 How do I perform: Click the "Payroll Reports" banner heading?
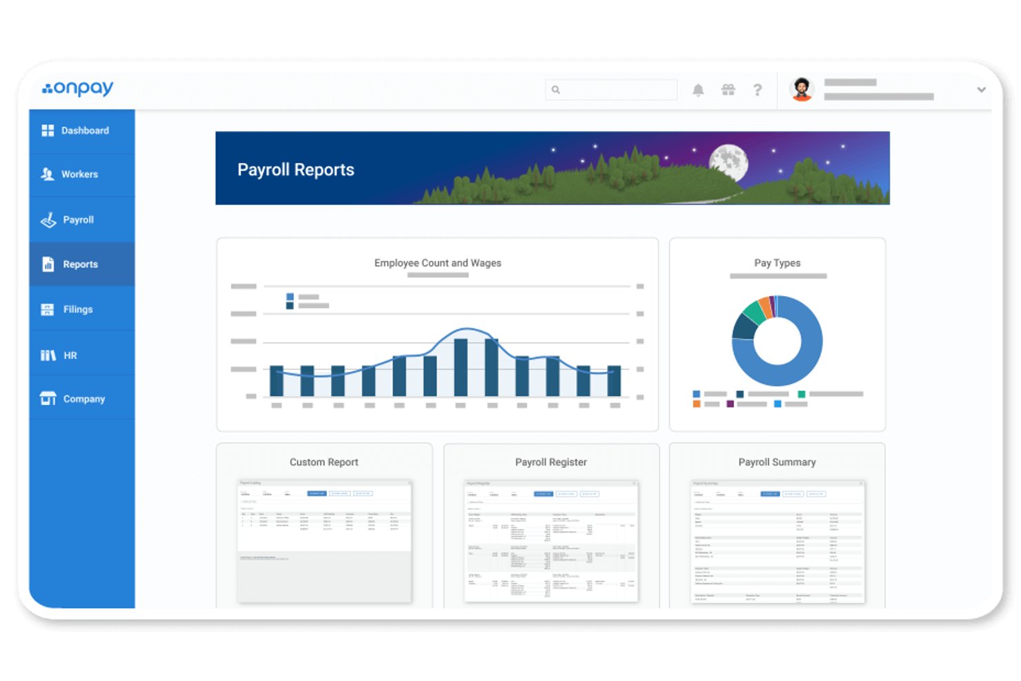(296, 170)
